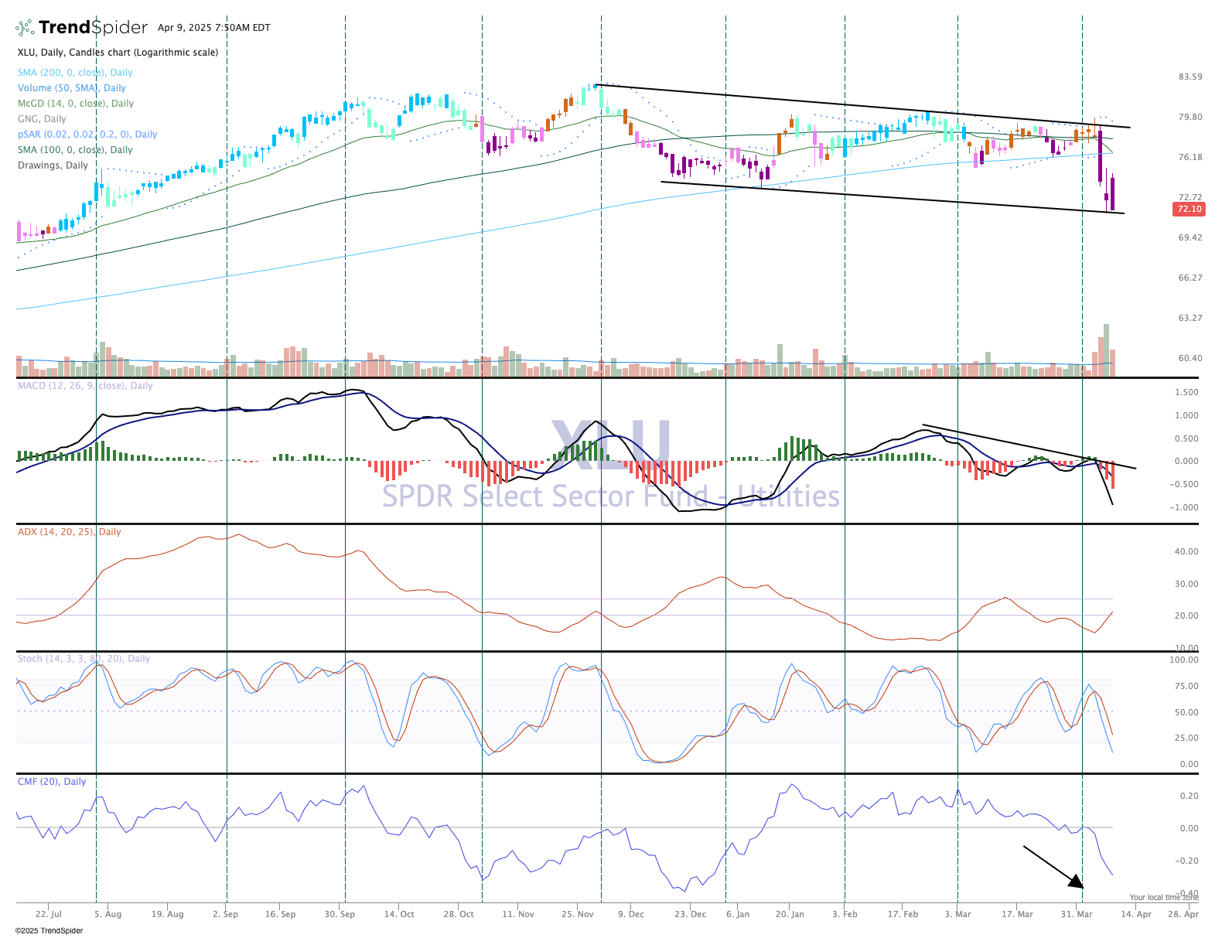Screen dimensions: 1222x938
Task: Toggle the pSAR indicator legend entry
Action: click(x=87, y=135)
